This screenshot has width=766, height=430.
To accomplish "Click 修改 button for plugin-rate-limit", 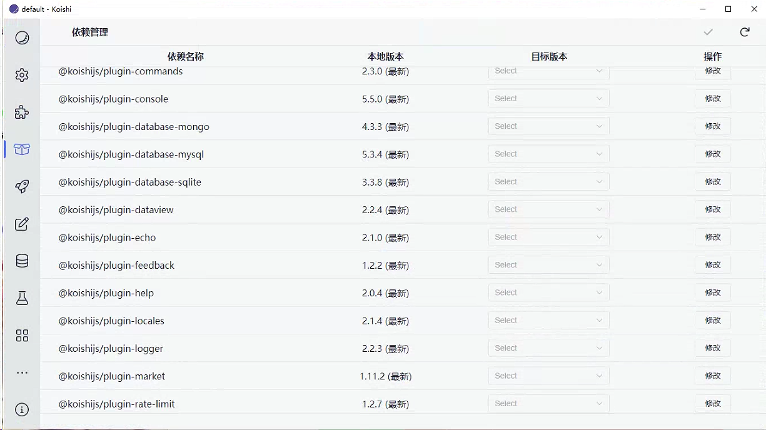I will pyautogui.click(x=713, y=403).
